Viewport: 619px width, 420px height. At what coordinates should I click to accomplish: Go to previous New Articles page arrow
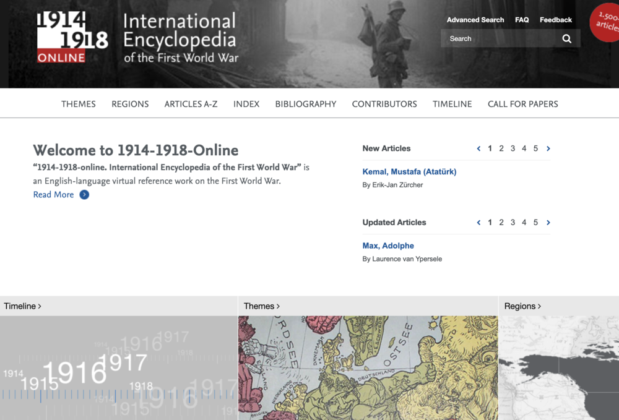478,148
